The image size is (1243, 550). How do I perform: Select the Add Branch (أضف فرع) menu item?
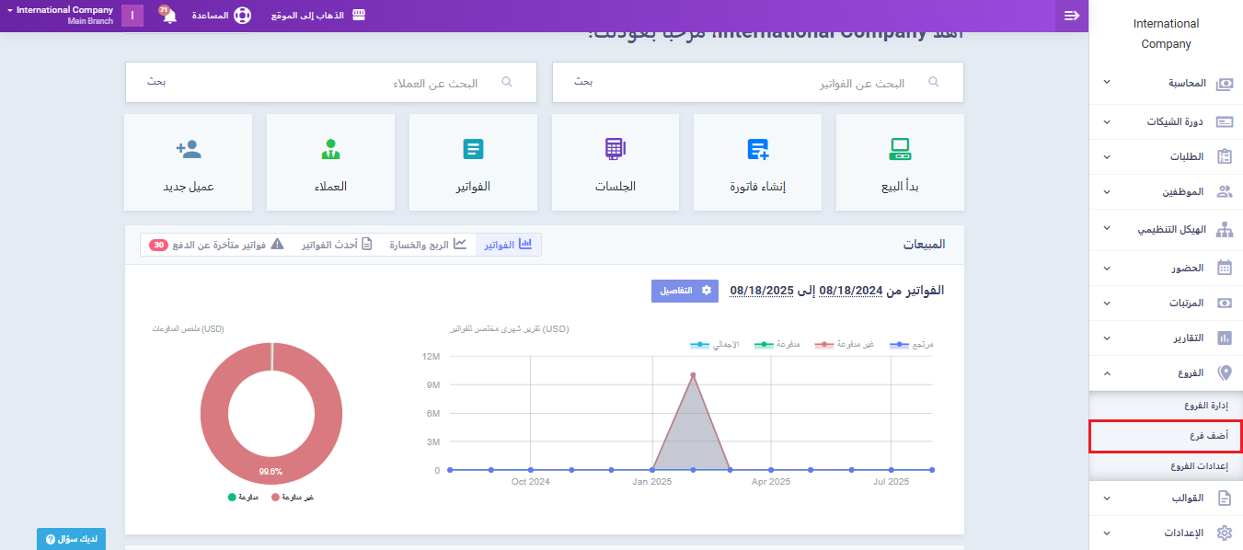tap(1166, 436)
